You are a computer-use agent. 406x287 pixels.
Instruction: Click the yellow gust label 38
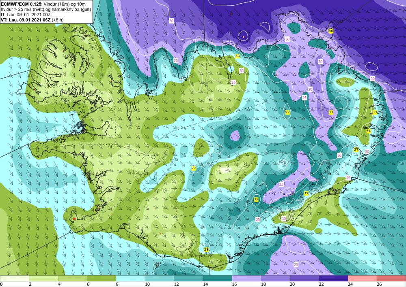point(237,56)
